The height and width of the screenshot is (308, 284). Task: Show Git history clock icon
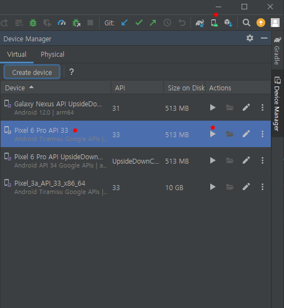point(167,23)
